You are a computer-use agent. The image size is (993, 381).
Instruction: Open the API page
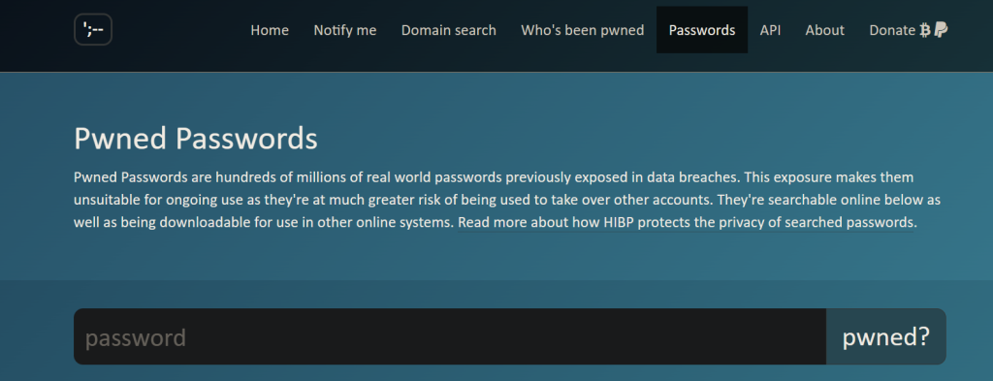pos(770,30)
